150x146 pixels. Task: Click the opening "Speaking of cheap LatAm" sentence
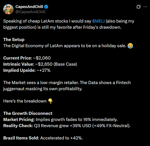click(69, 24)
